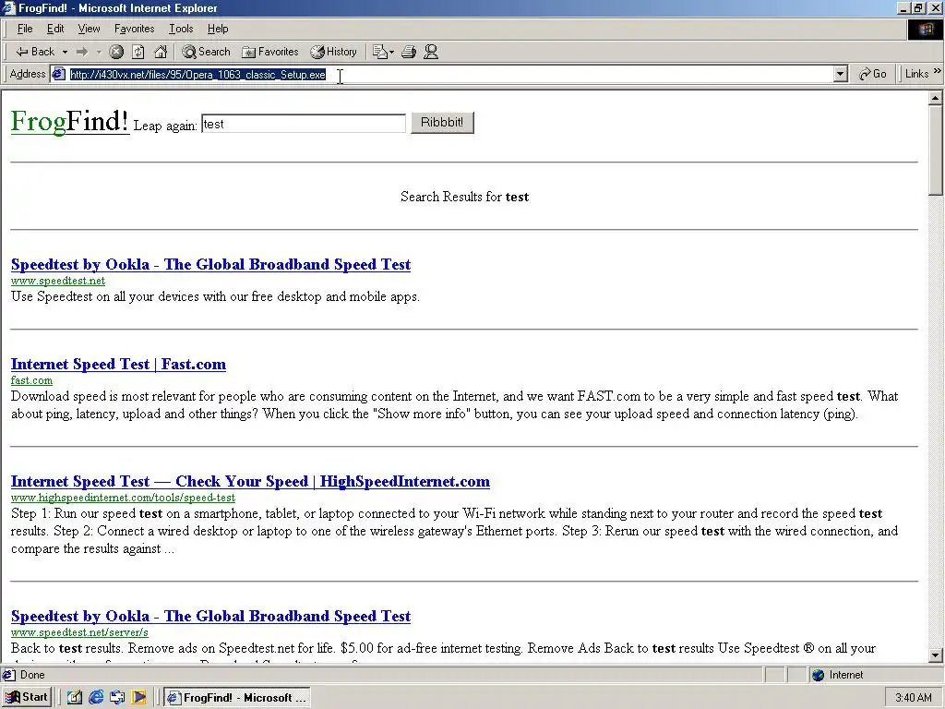This screenshot has width=945, height=709.
Task: Open first Speedtest by Ookla result
Action: 211,264
